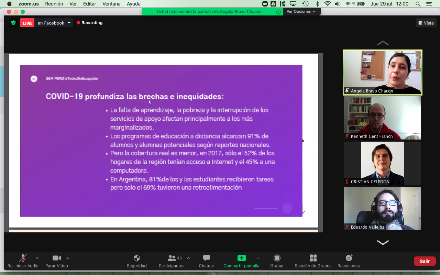440x275 pixels.
Task: Open the Ver Opciones dropdown
Action: tap(301, 11)
